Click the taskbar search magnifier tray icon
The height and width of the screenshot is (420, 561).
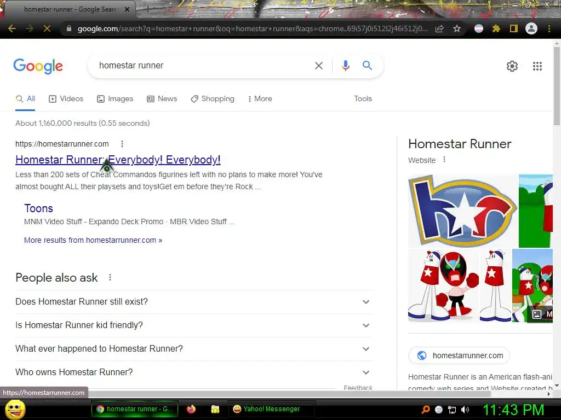tap(426, 409)
